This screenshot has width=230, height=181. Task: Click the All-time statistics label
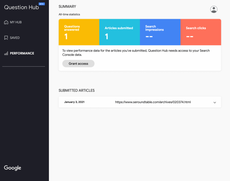69,14
